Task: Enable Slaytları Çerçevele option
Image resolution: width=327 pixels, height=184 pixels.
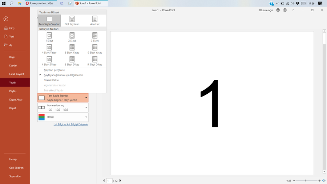Action: coord(54,70)
